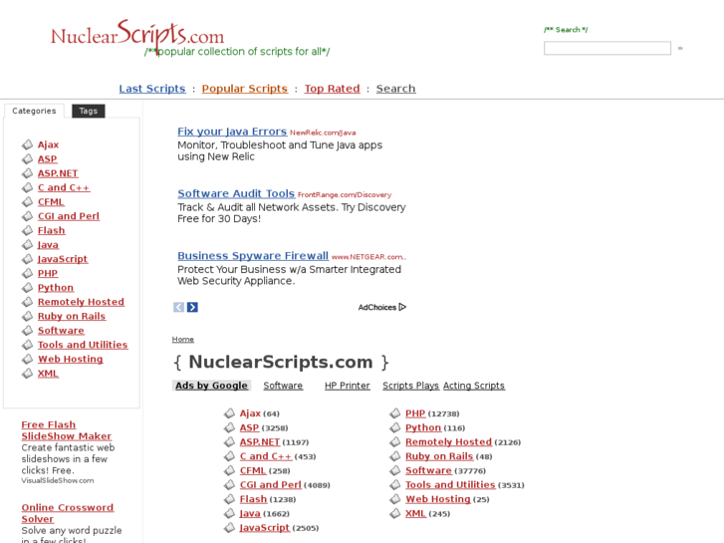Open the Fix your Java Errors ad
The height and width of the screenshot is (543, 724).
point(232,132)
